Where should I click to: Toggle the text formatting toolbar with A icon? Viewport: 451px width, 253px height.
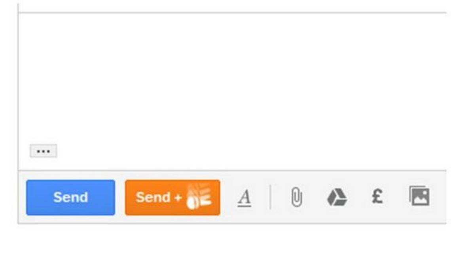(244, 197)
